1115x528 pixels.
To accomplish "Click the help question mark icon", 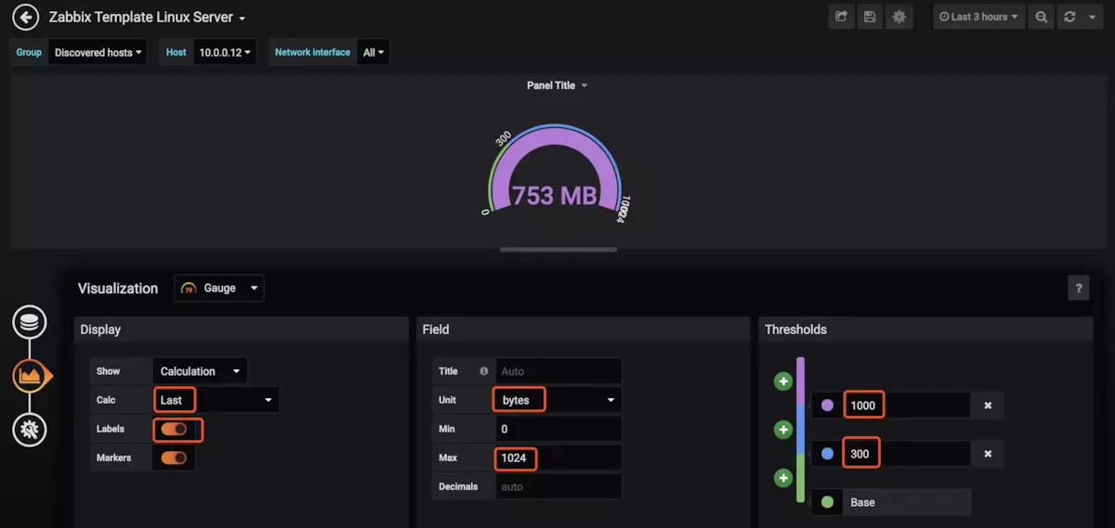I will 1078,288.
